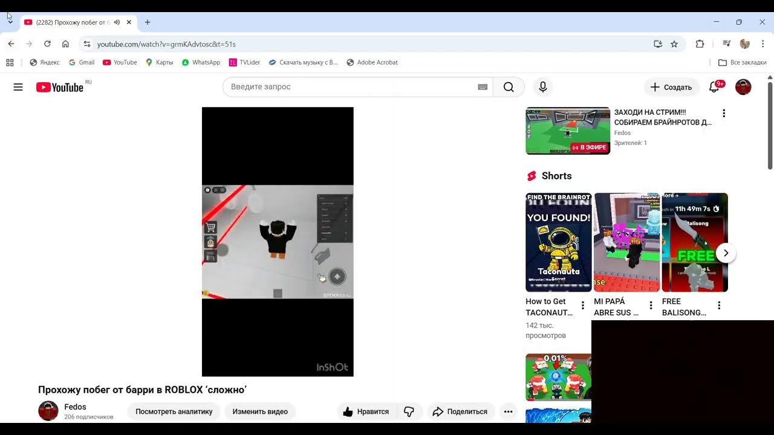The height and width of the screenshot is (435, 774).
Task: Open on-screen keyboard icon in search box
Action: (483, 87)
